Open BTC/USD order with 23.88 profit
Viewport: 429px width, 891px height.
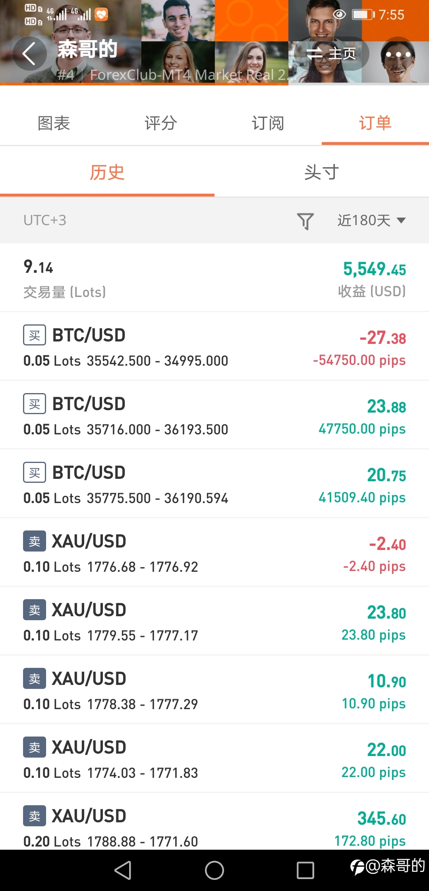(214, 415)
